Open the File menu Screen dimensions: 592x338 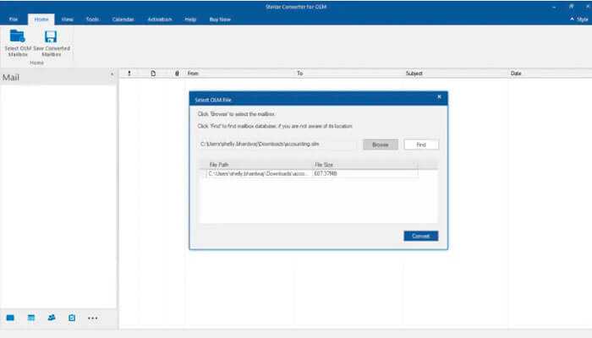(x=14, y=19)
